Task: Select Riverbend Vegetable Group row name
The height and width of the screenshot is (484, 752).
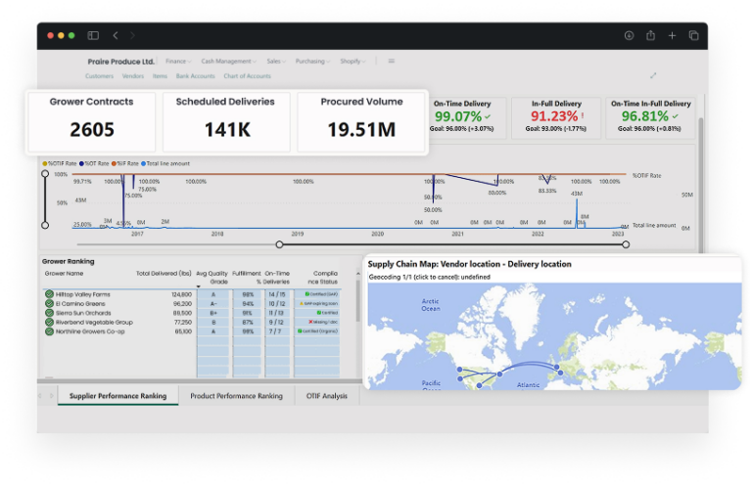Action: click(x=94, y=323)
